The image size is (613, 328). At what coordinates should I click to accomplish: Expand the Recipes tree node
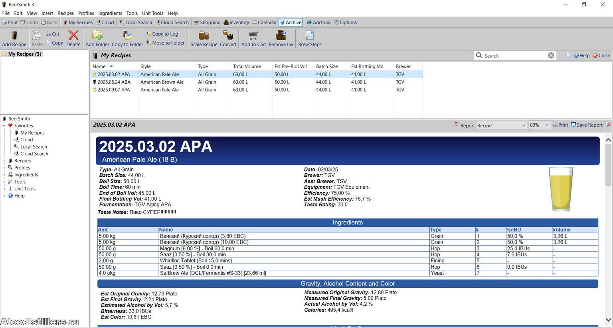click(4, 161)
